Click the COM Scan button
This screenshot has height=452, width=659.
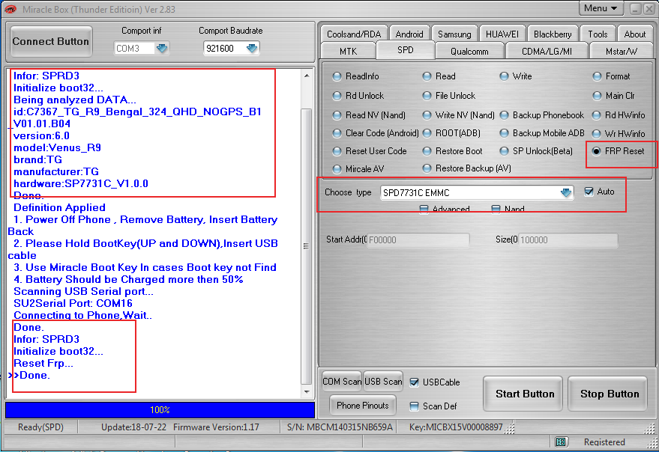[x=342, y=382]
